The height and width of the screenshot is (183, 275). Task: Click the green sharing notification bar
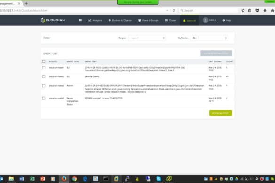[x=138, y=2]
